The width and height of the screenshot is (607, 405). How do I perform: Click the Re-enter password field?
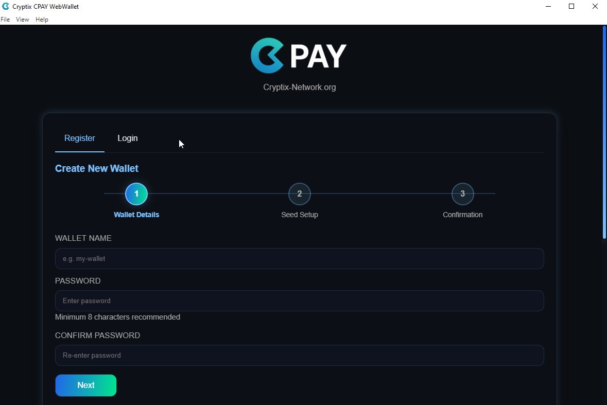[x=299, y=355]
